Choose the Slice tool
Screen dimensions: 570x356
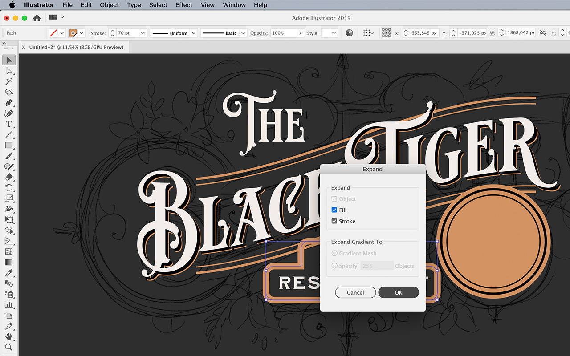tap(9, 326)
